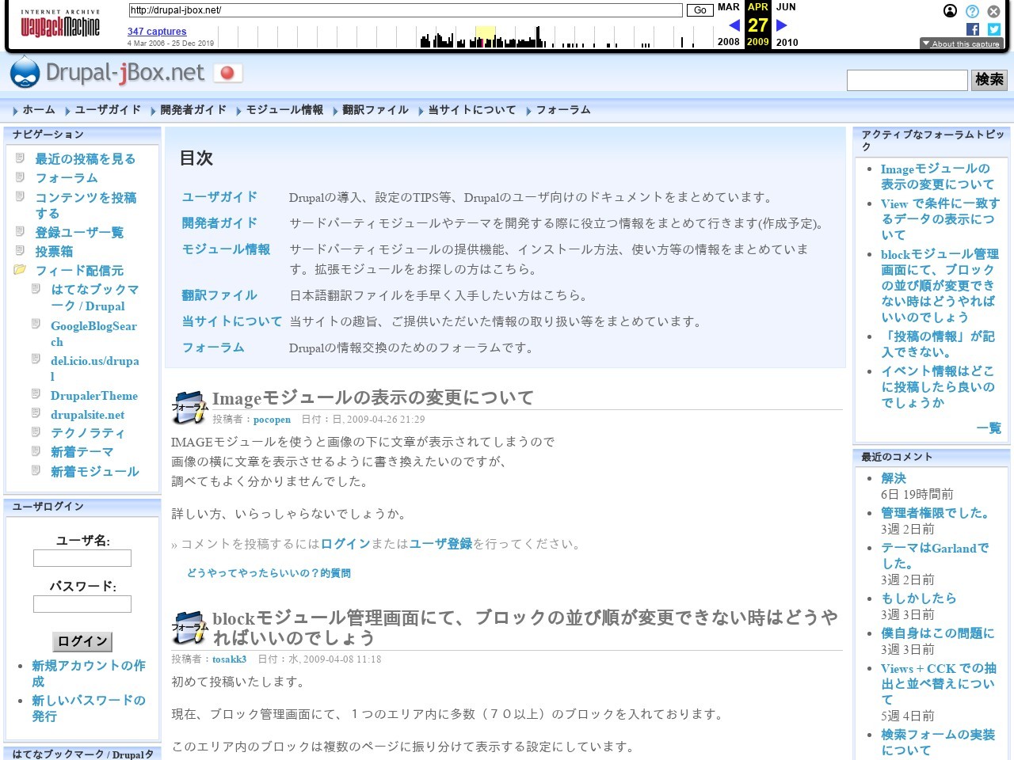The image size is (1014, 760).
Task: Share this capture on Twitter
Action: pyautogui.click(x=993, y=28)
